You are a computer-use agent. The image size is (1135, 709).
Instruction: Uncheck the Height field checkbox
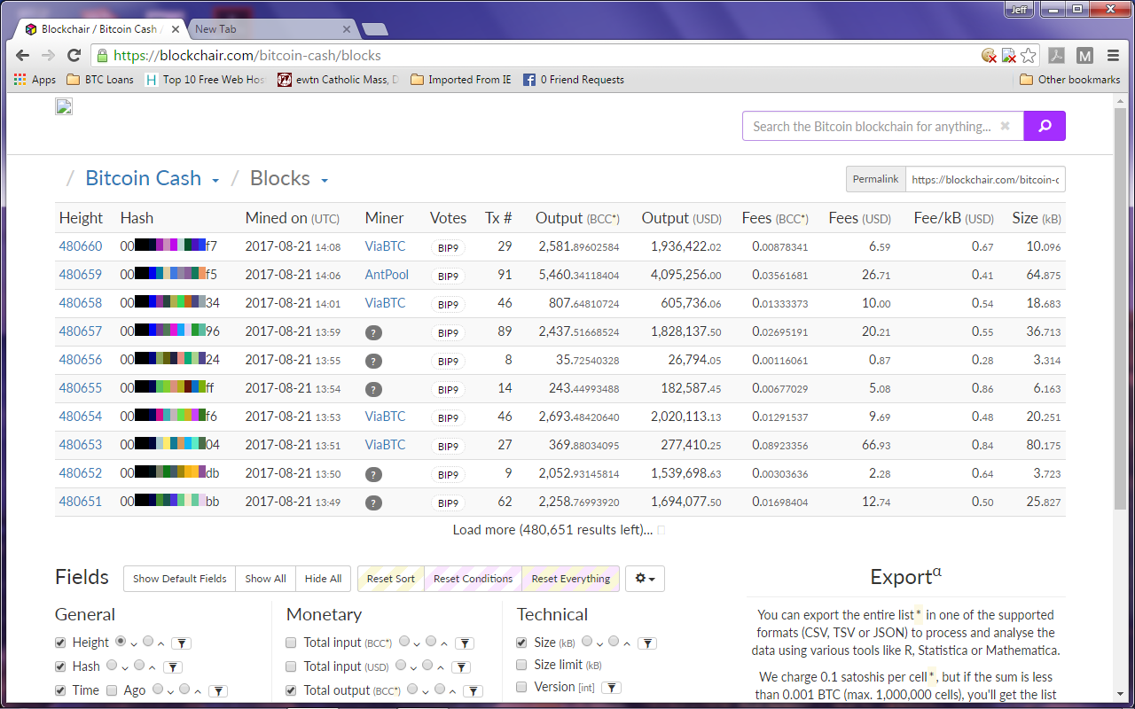pyautogui.click(x=60, y=643)
